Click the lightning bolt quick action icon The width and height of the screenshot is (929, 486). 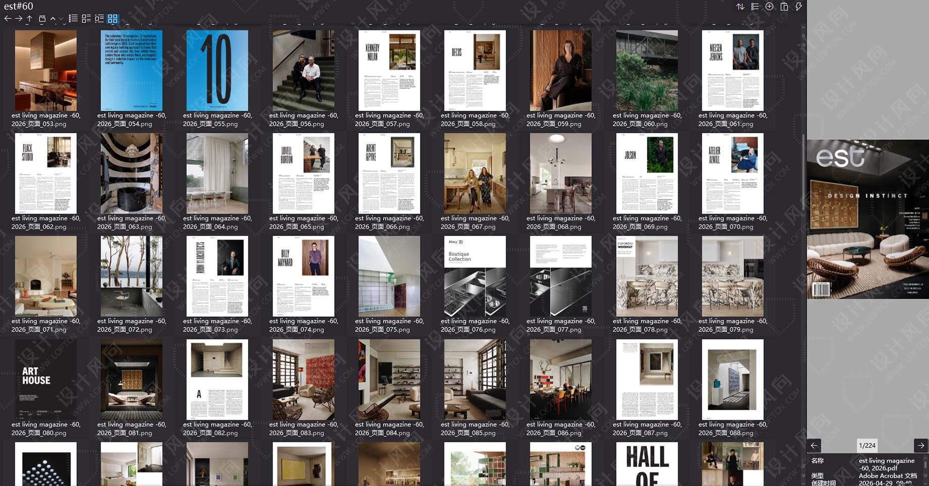[x=799, y=7]
